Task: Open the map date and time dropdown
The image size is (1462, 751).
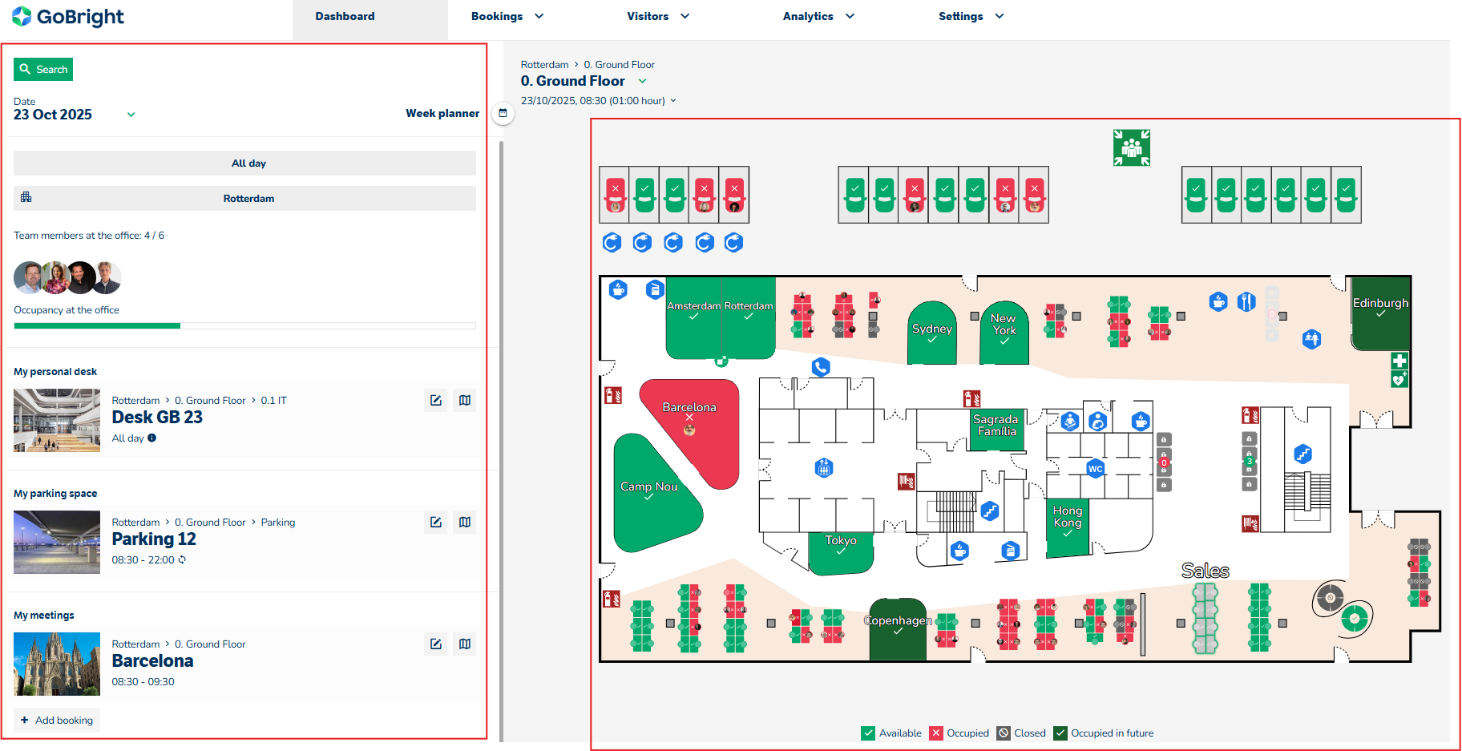Action: coord(673,101)
